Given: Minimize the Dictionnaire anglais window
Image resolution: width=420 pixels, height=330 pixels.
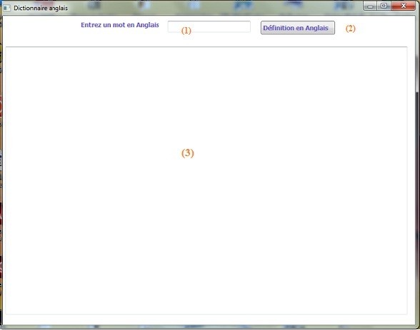Looking at the screenshot, I should (370, 6).
